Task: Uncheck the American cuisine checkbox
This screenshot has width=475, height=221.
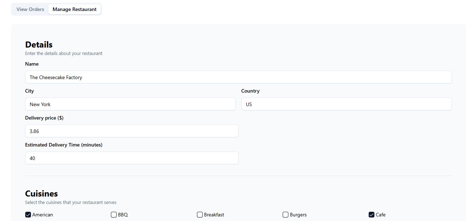Action: tap(28, 215)
